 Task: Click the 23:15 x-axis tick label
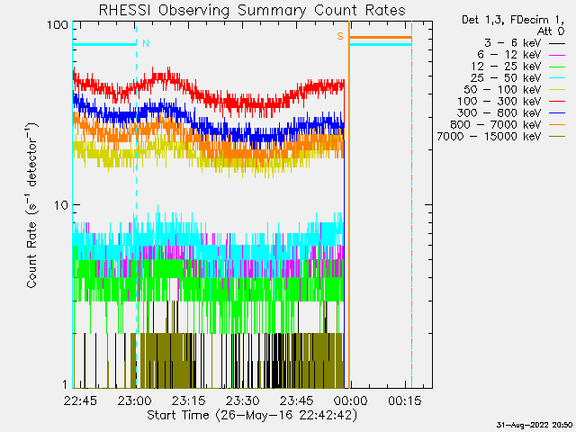(188, 400)
